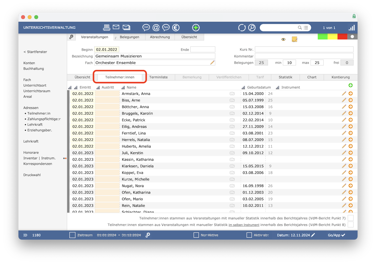Click the printer icon in toolbar
Viewport: 376px width, 264px height.
pyautogui.click(x=106, y=28)
